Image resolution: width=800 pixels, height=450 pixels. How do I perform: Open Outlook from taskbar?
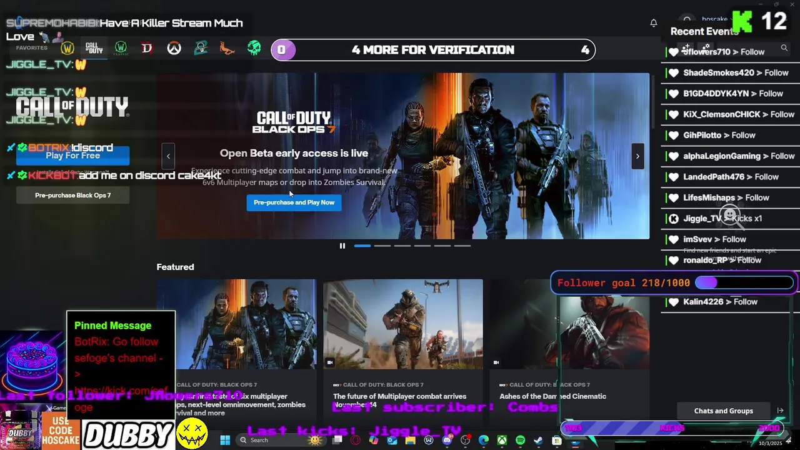[392, 440]
